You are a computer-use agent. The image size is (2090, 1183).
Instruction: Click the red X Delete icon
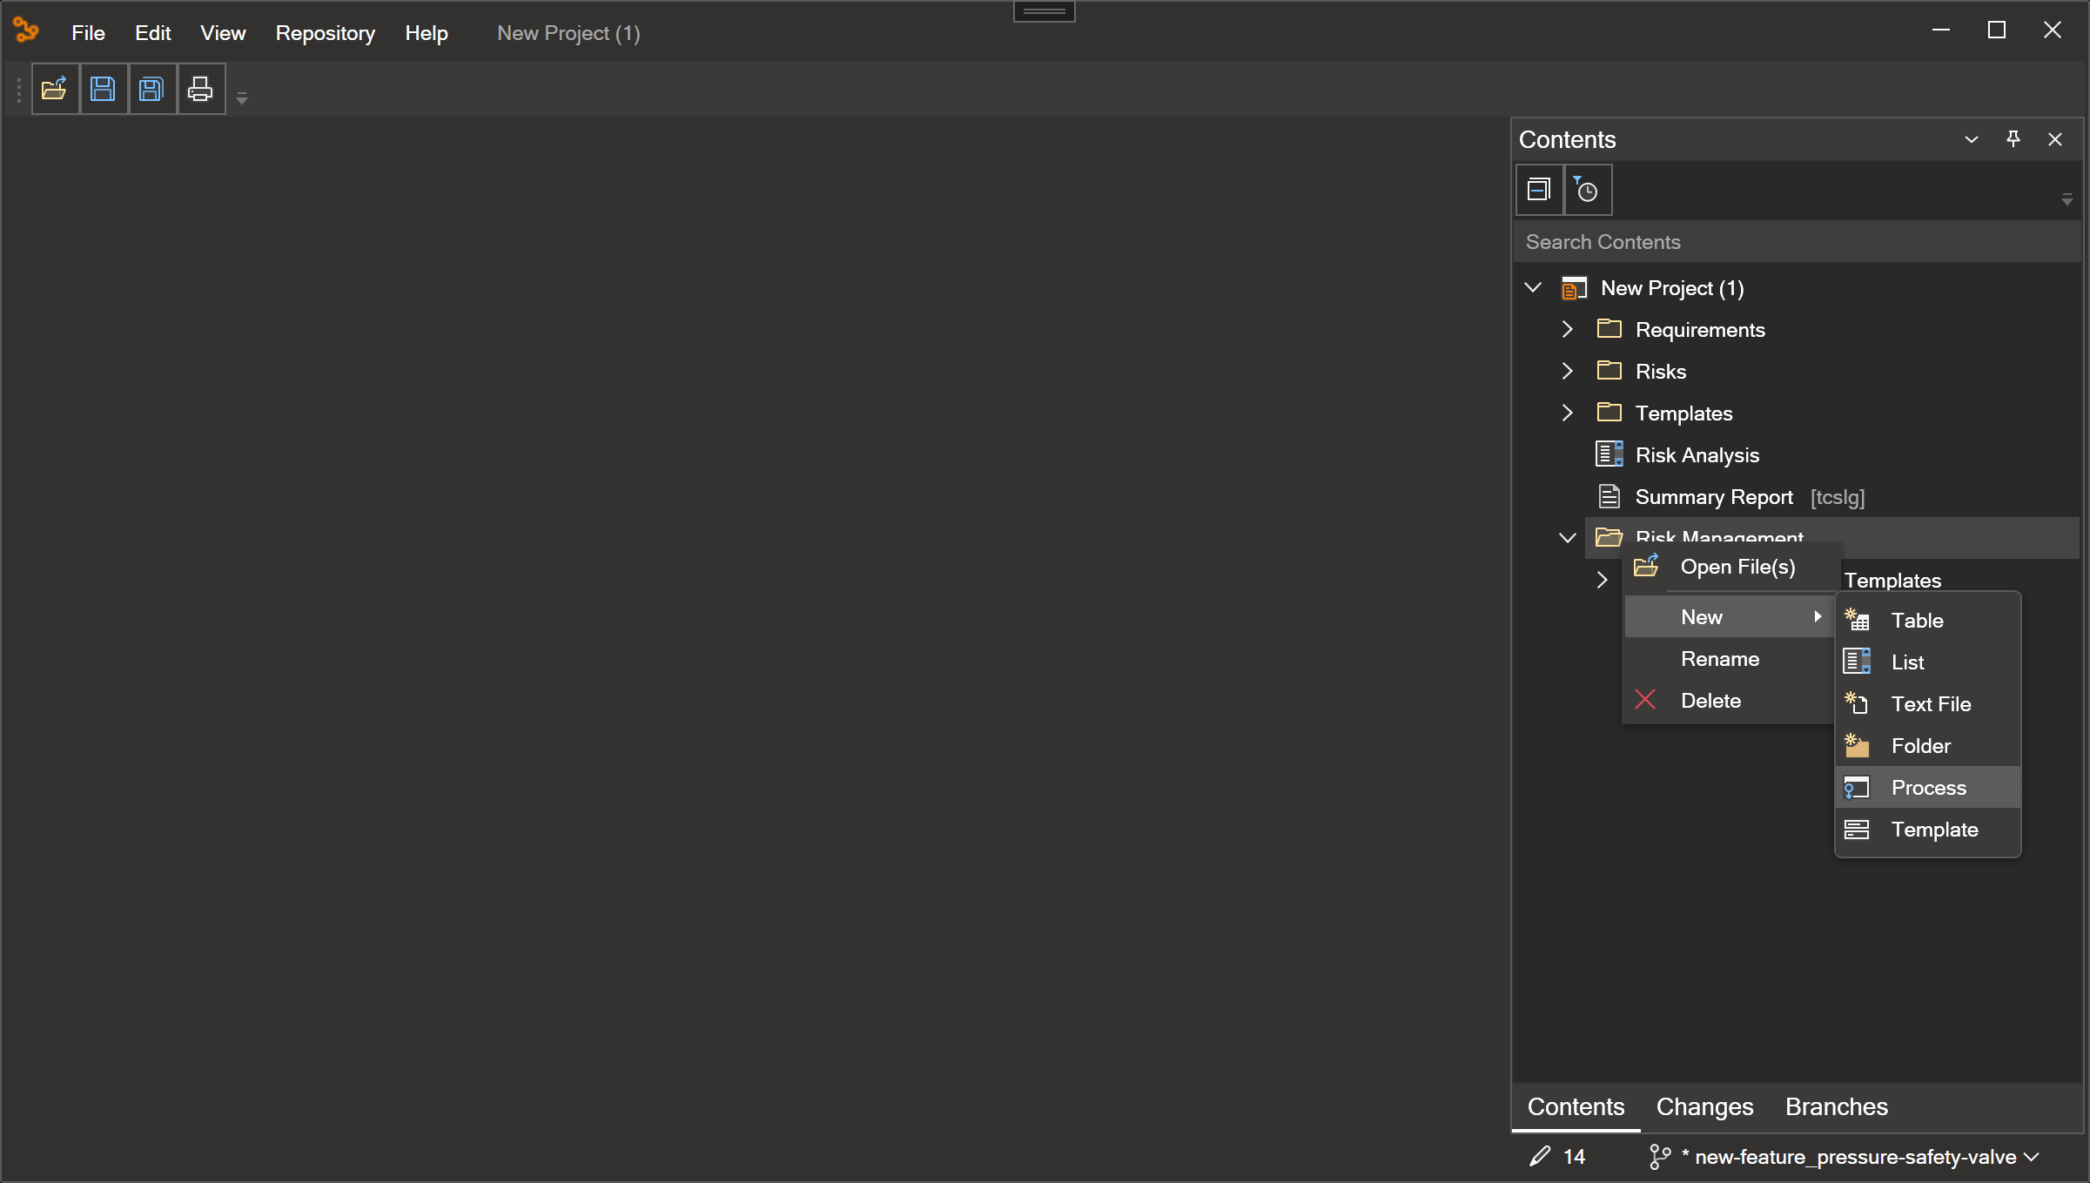1645,700
